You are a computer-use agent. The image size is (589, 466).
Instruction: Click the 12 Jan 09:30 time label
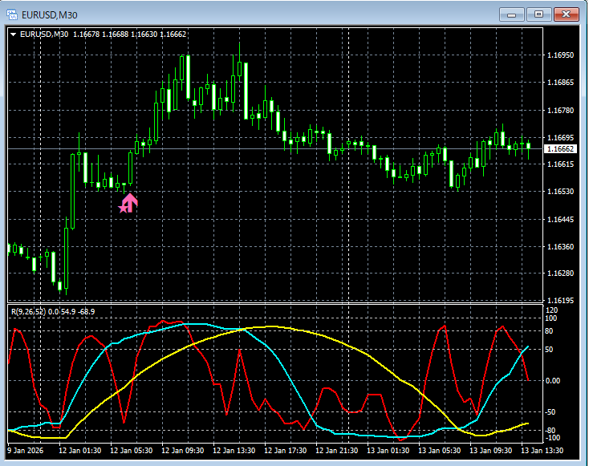tap(183, 450)
